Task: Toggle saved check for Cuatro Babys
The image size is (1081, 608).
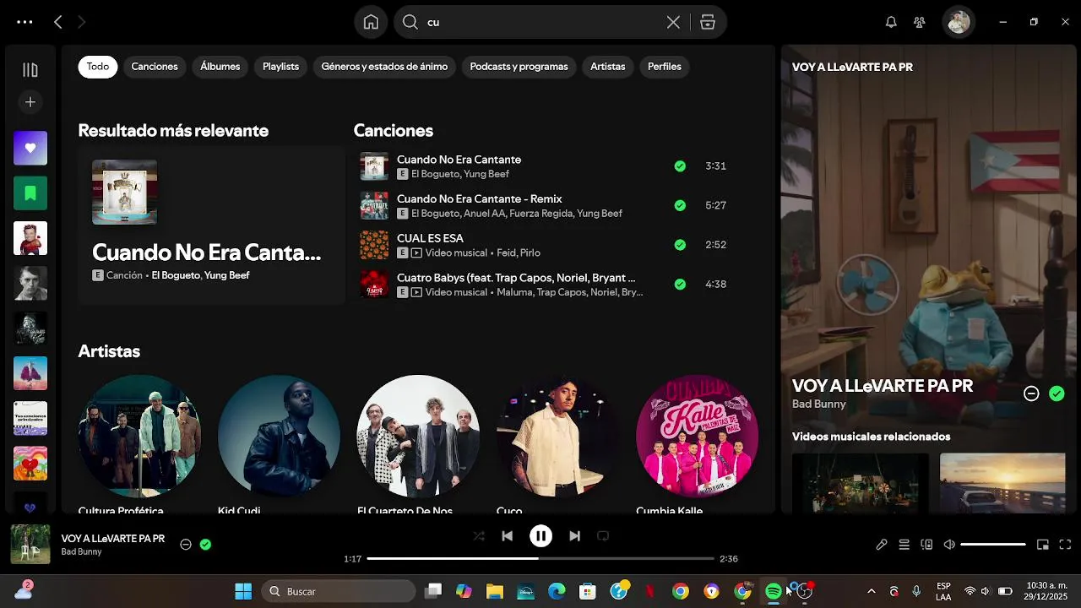Action: (680, 285)
